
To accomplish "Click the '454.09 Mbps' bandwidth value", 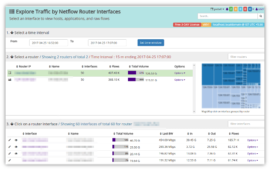I will point(167,140).
